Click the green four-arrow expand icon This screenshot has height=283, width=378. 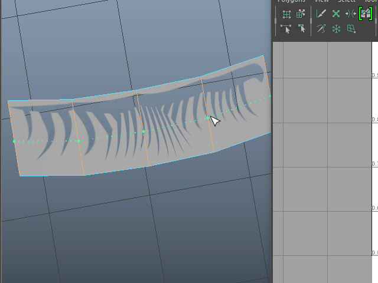click(336, 14)
